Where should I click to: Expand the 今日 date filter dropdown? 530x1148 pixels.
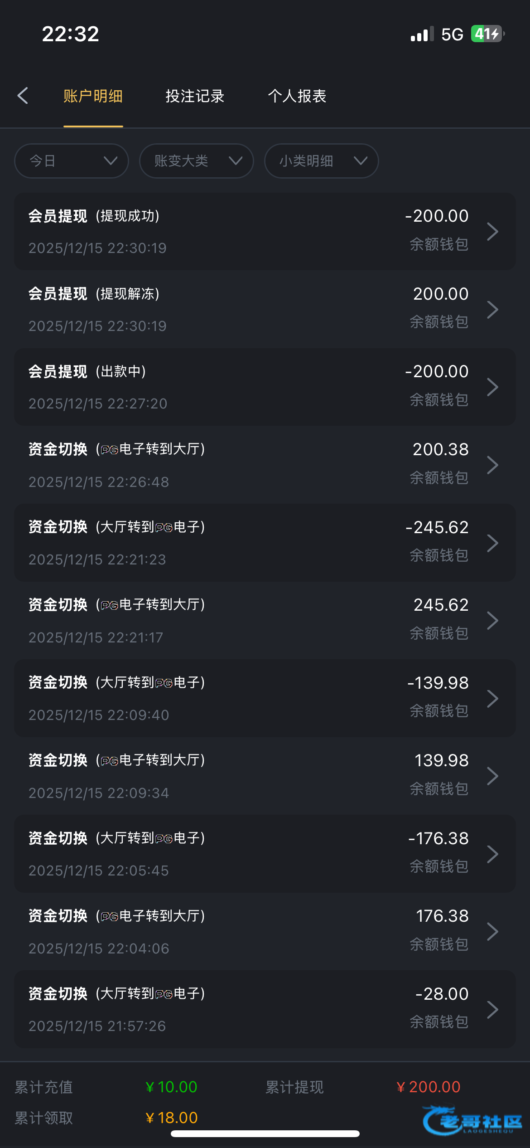72,161
